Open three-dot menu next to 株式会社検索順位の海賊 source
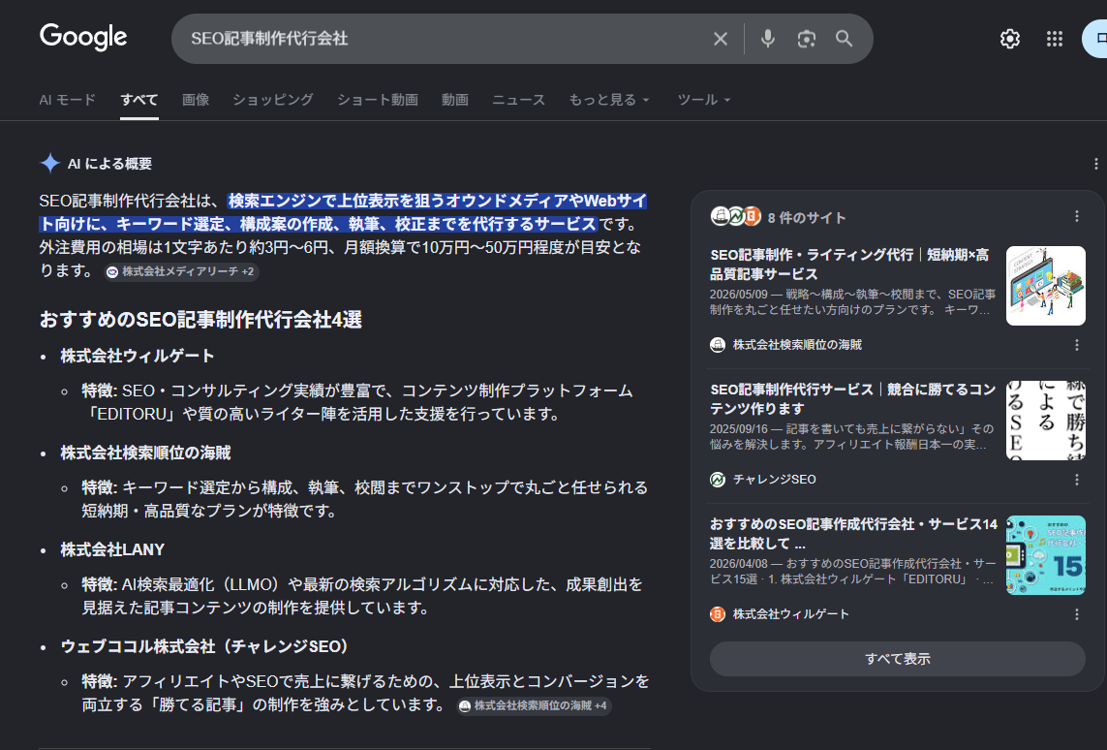 click(1077, 345)
